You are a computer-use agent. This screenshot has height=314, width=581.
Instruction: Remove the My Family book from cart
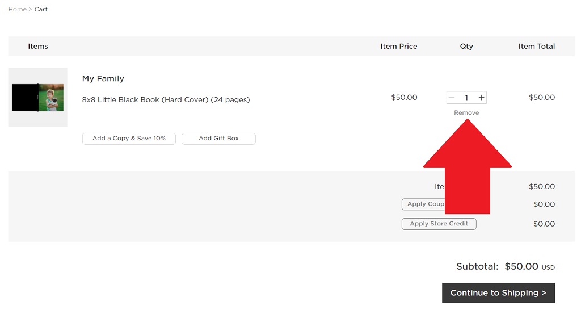point(466,112)
